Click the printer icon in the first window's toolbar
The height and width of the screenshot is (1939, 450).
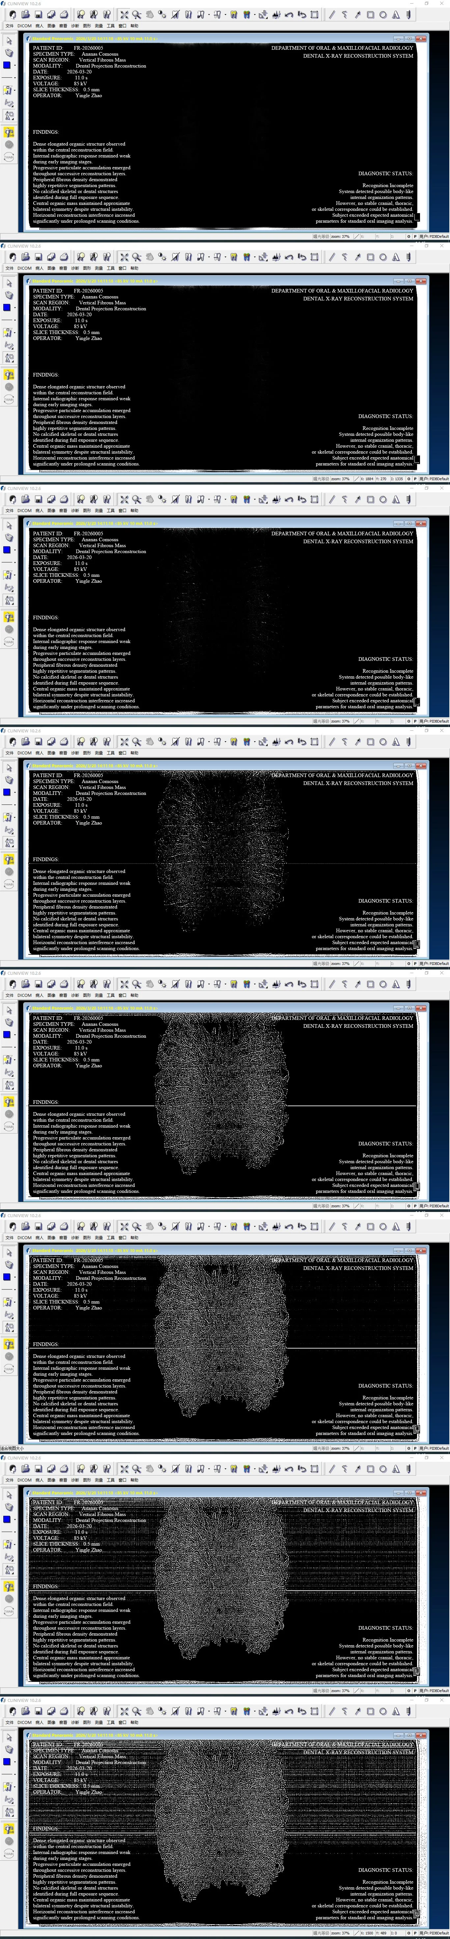tap(64, 14)
